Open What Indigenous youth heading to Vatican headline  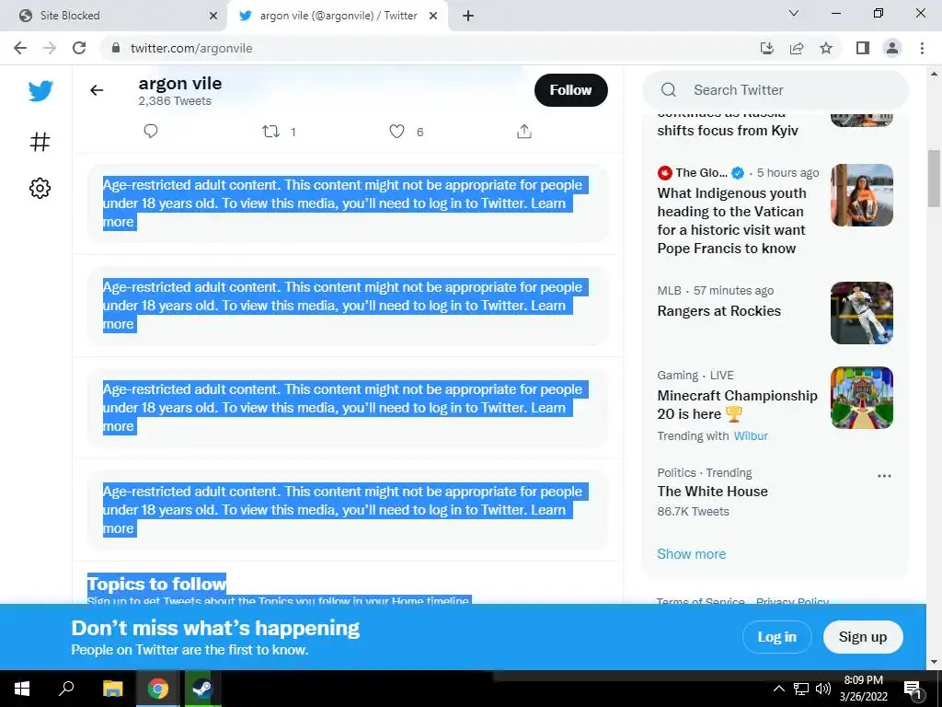pyautogui.click(x=731, y=221)
